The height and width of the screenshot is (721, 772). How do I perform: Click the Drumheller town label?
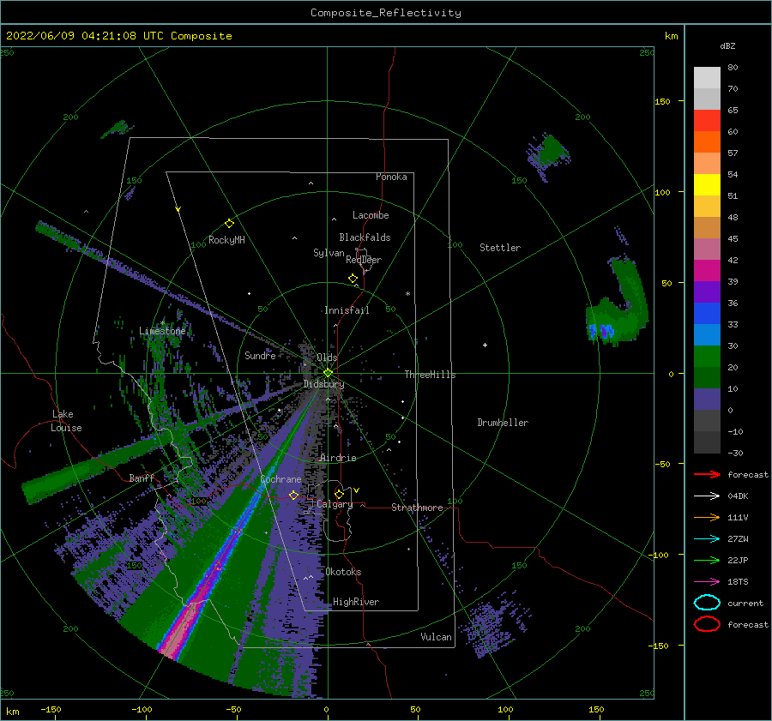tap(503, 423)
